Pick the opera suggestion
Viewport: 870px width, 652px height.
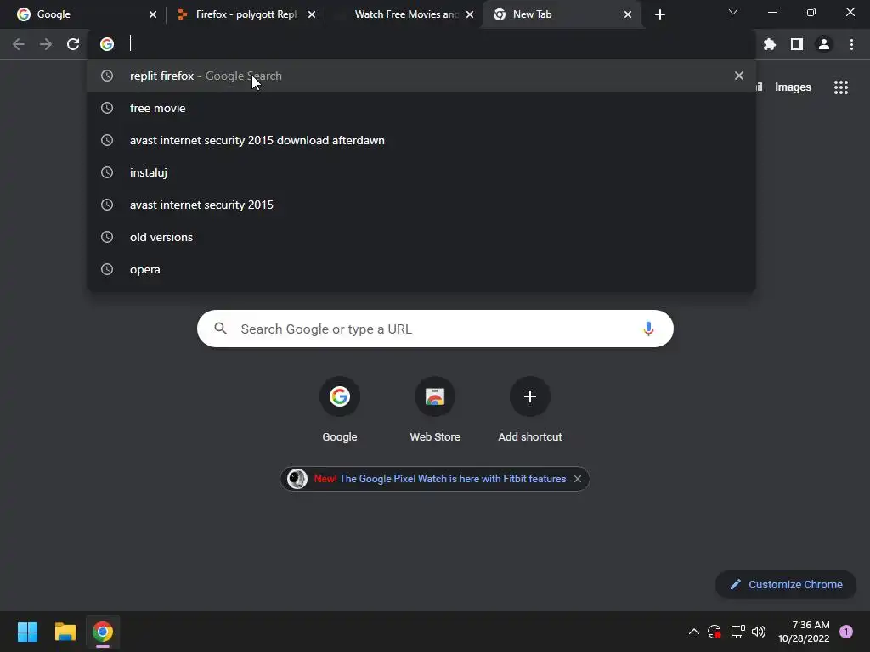(x=421, y=269)
